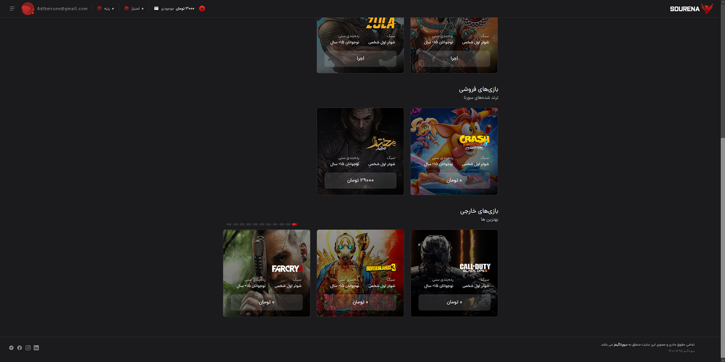Click the points badge icon in header
725x362 pixels.
pos(126,8)
